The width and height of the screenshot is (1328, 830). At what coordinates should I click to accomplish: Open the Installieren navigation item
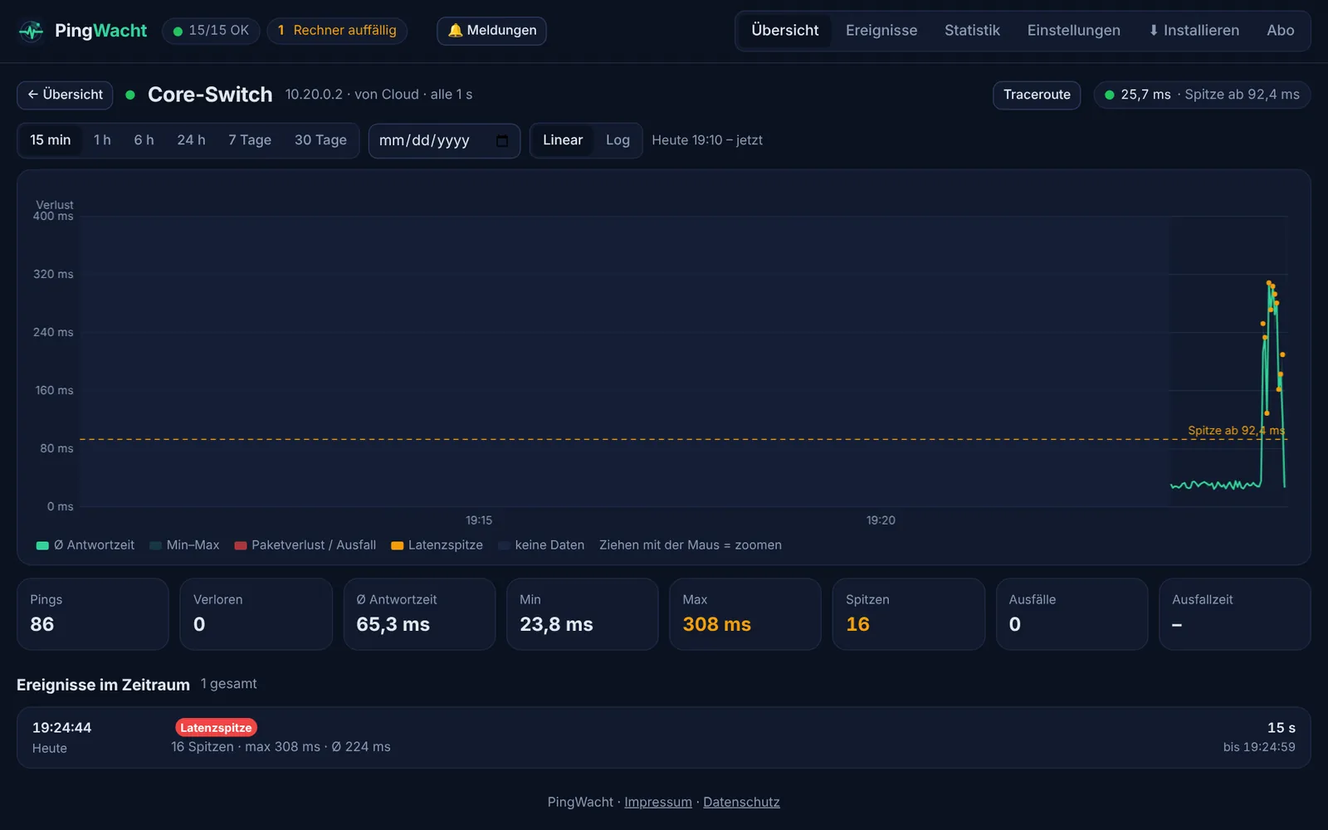[1194, 31]
